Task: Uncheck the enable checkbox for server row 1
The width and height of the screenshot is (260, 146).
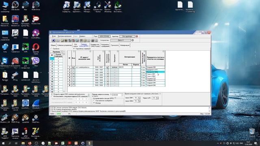Action: pyautogui.click(x=74, y=67)
